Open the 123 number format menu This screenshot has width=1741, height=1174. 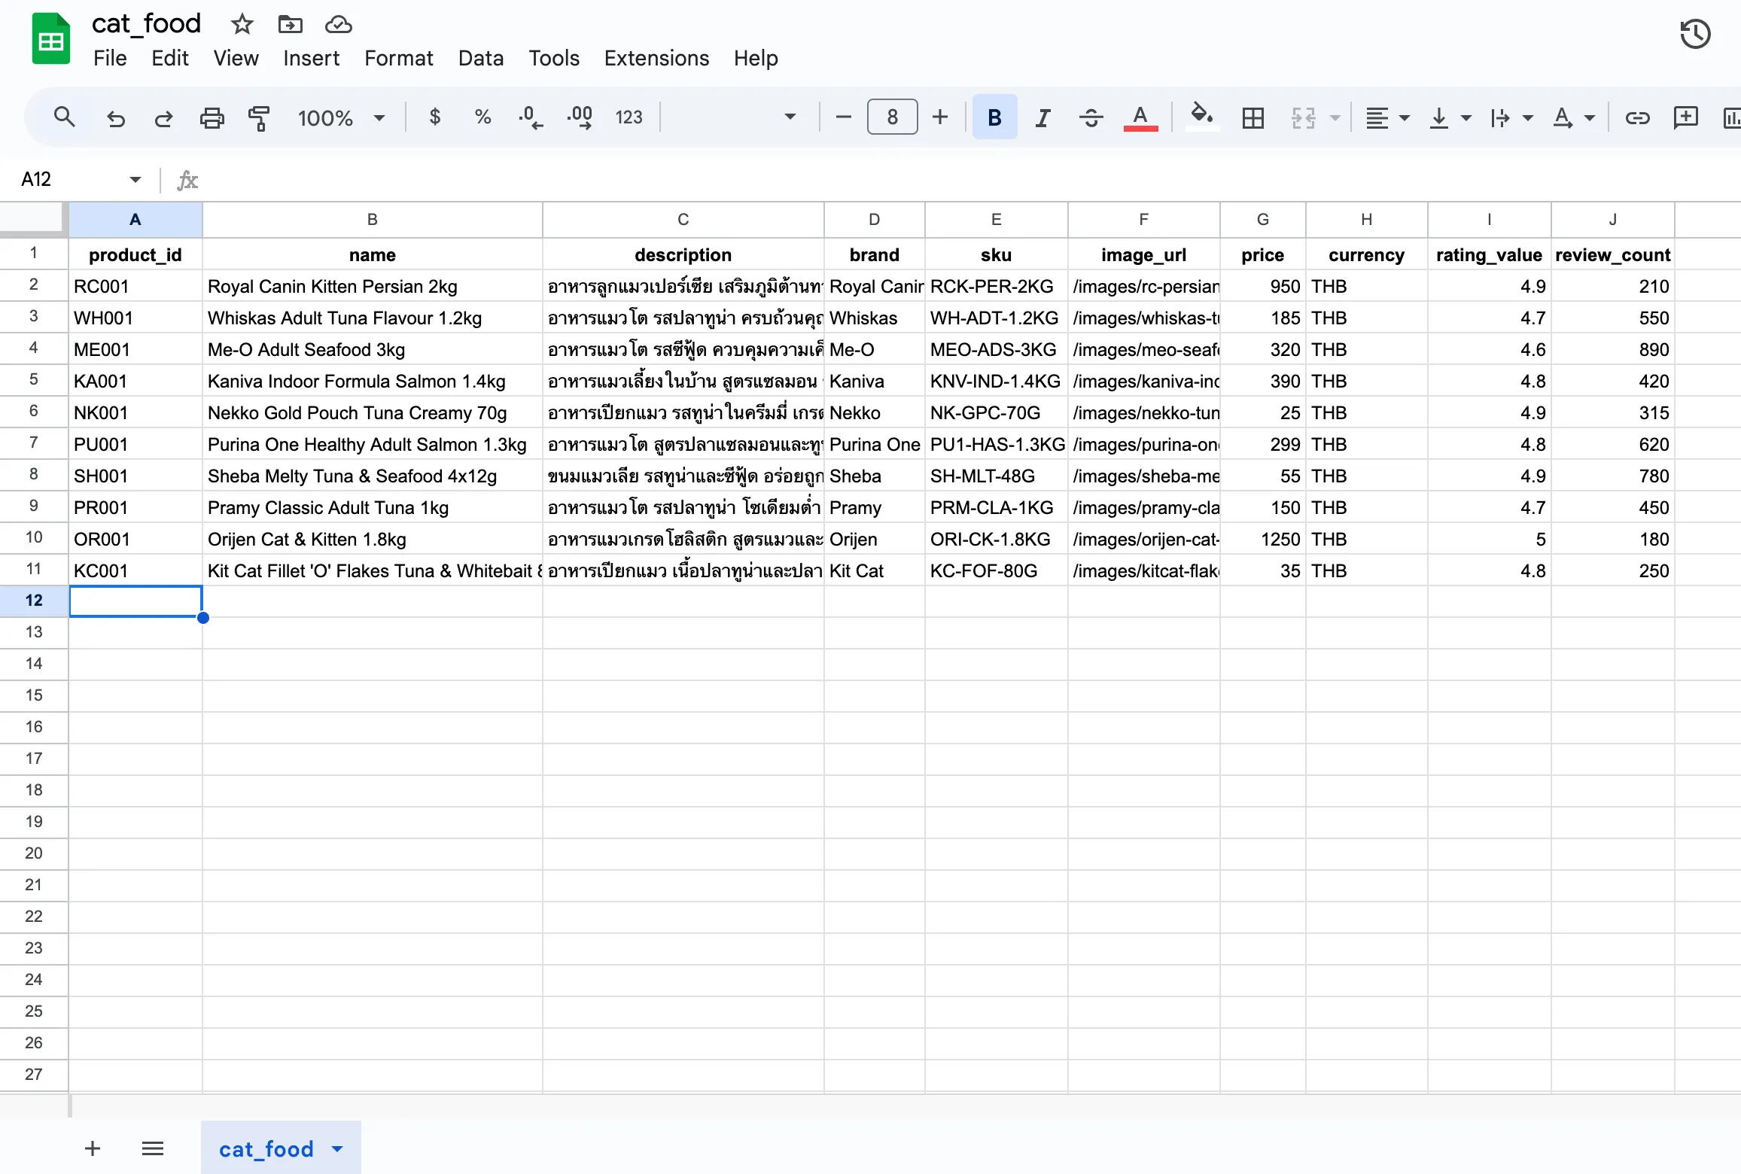coord(629,117)
